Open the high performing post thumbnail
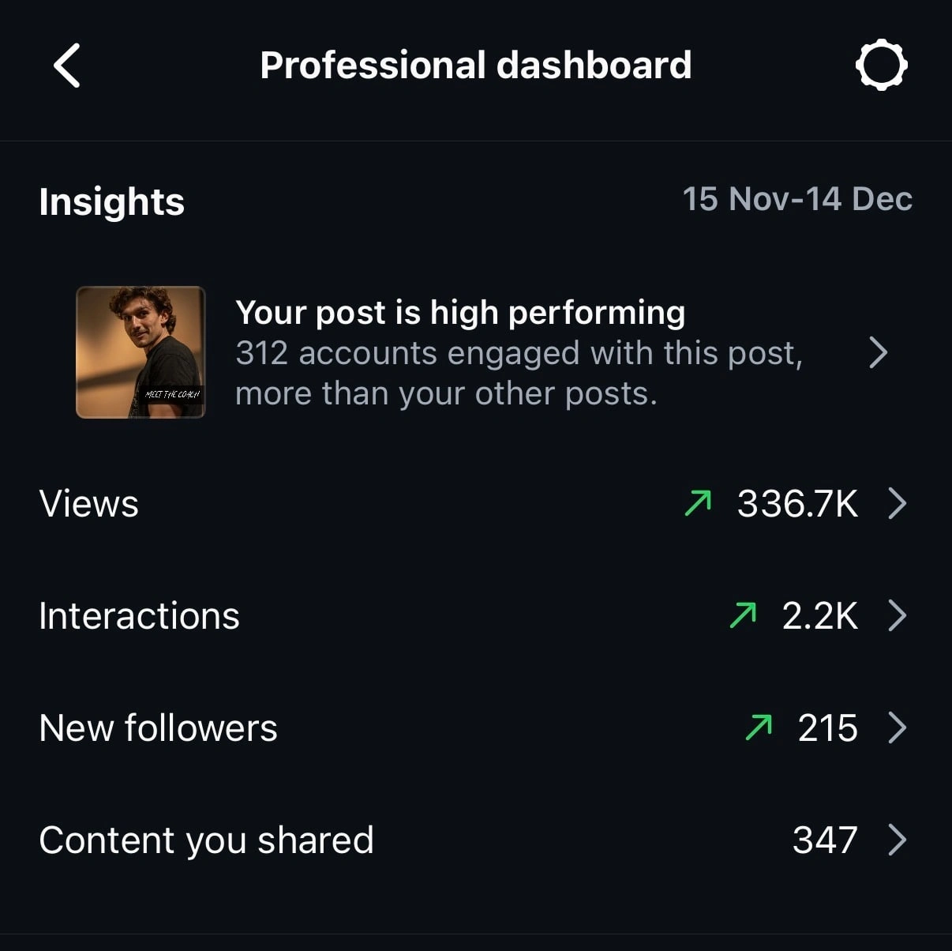Image resolution: width=952 pixels, height=951 pixels. [141, 352]
